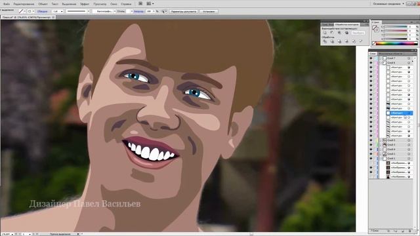
Task: Click the Merge pathfinder icon
Action: [339, 41]
